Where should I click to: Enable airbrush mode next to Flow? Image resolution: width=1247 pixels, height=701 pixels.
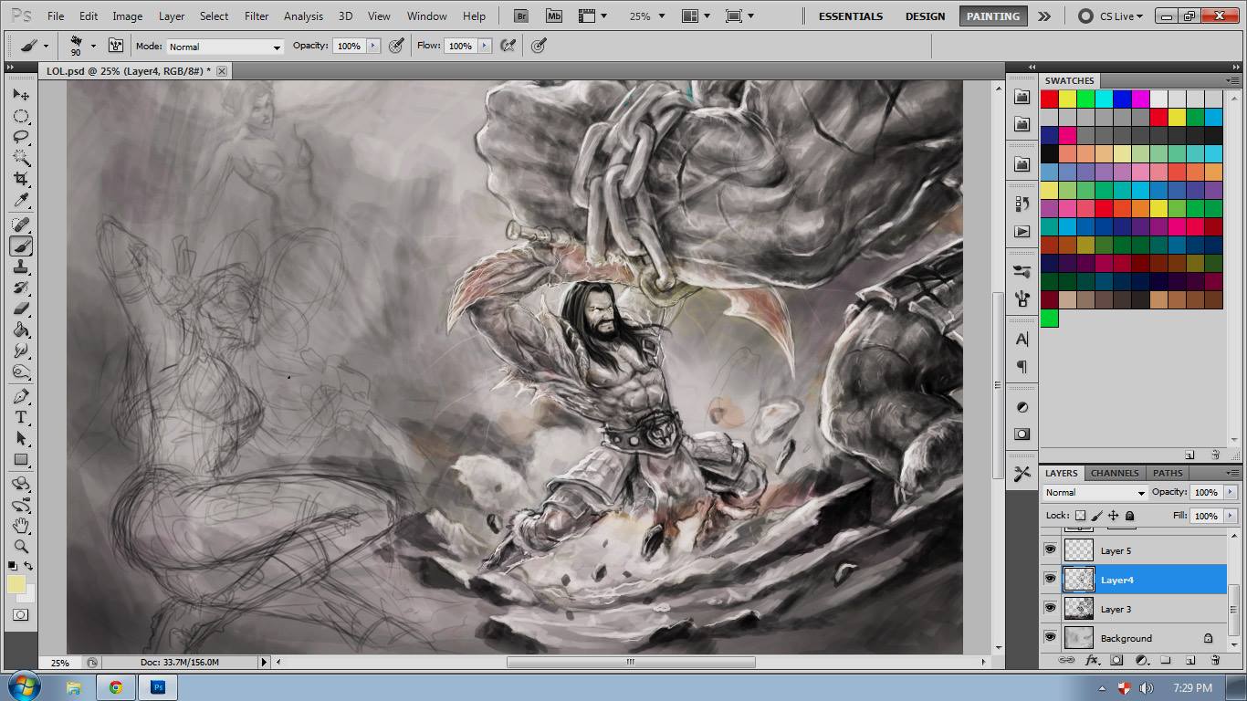[508, 46]
